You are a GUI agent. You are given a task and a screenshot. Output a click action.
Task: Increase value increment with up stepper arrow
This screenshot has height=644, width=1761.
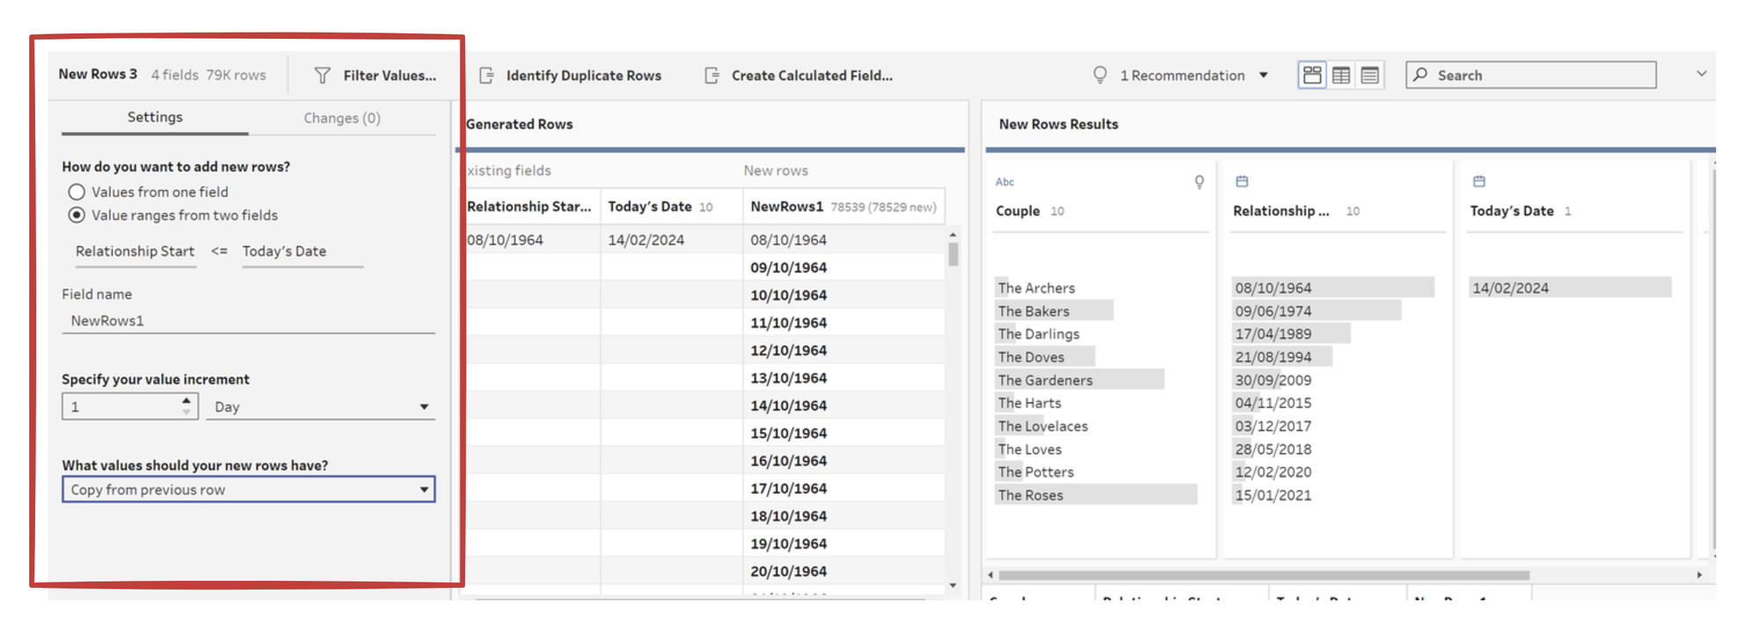tap(186, 400)
